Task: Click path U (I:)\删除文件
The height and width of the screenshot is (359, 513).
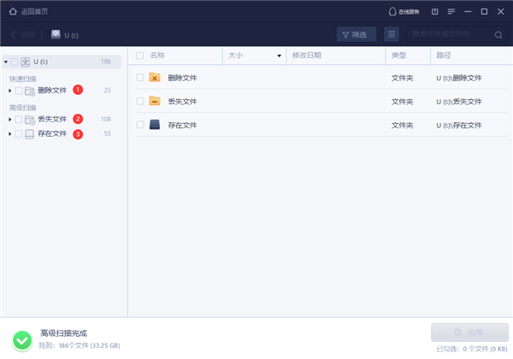Action: [459, 78]
